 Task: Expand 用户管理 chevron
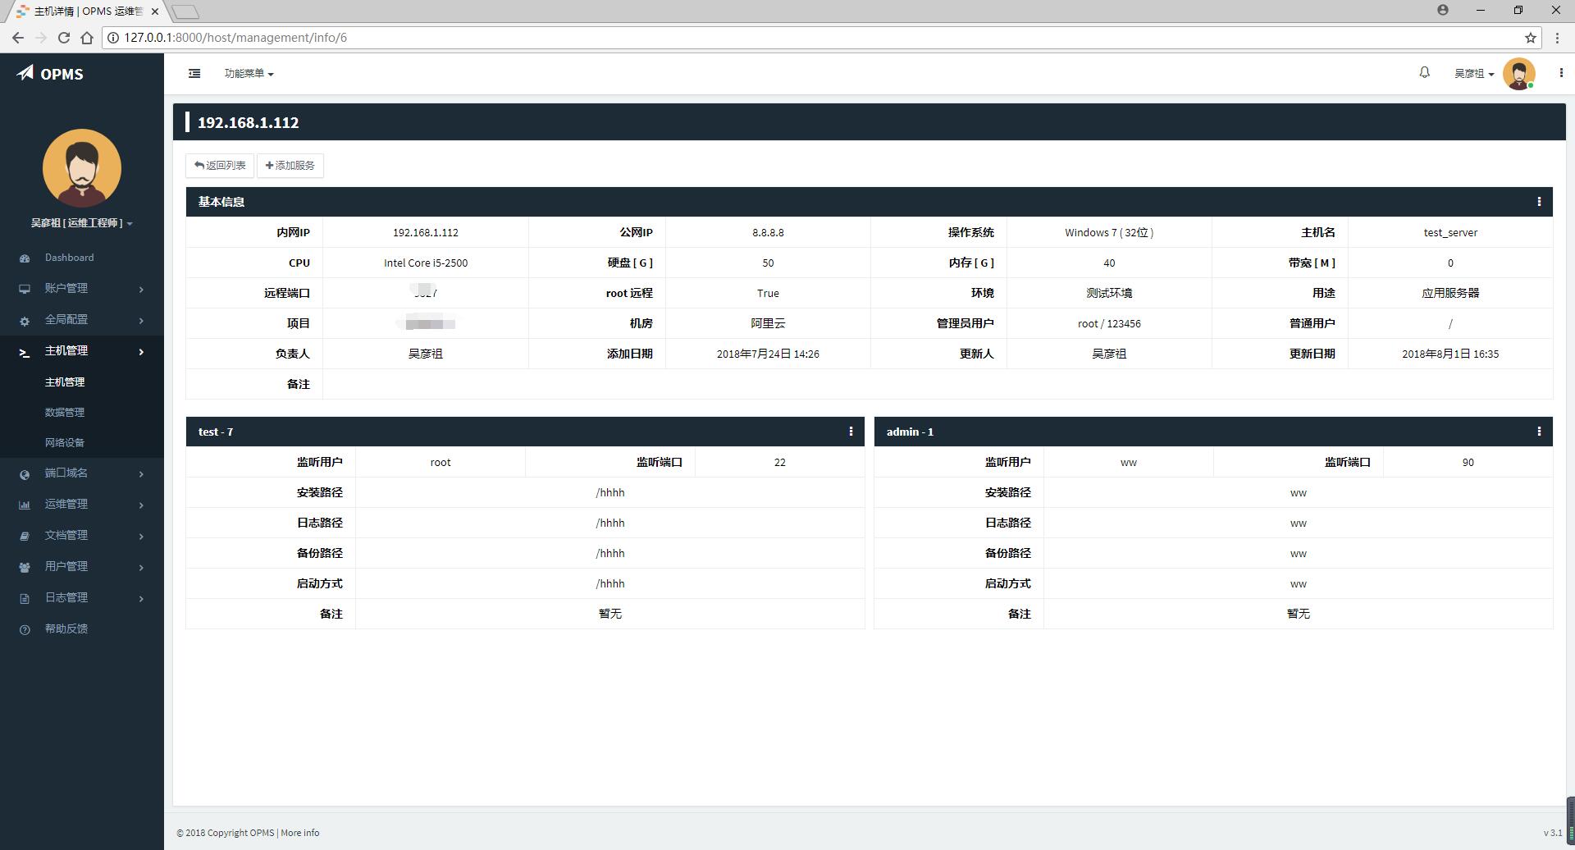[x=141, y=568]
